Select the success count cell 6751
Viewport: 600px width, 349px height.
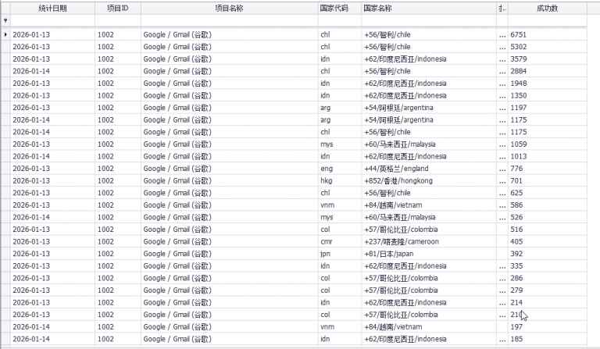(x=547, y=34)
